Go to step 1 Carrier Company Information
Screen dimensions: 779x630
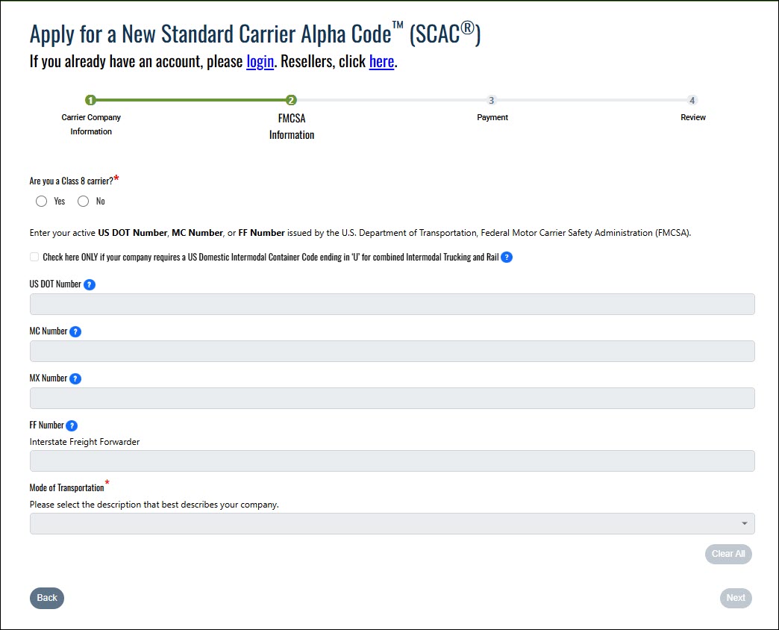90,100
